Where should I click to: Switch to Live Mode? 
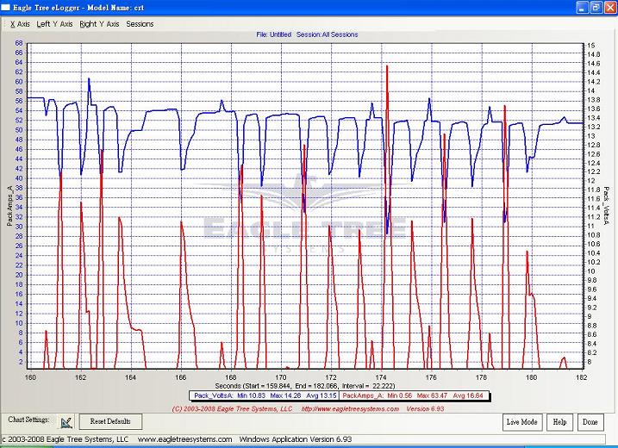click(522, 421)
